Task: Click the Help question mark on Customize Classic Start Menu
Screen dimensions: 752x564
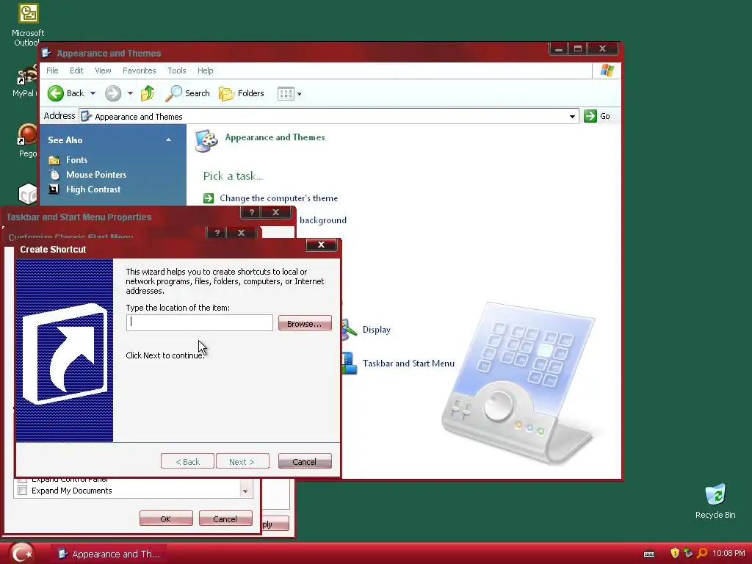Action: point(217,233)
